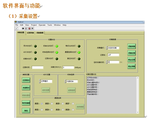Click the Pause toolbar button
Screen dimensions: 162x119
(32, 29)
